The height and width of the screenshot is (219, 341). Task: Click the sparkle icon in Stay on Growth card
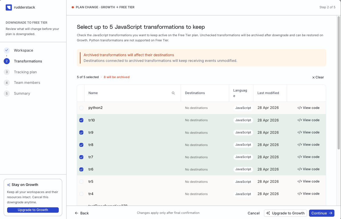click(x=9, y=185)
